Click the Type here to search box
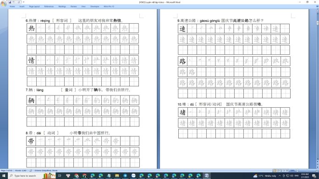319x179 pixels. coord(25,176)
